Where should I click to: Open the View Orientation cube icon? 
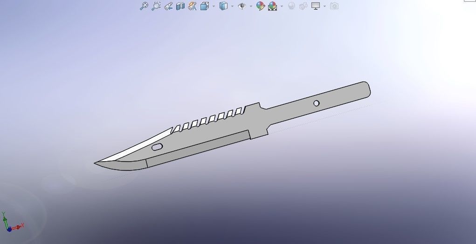tap(205, 6)
